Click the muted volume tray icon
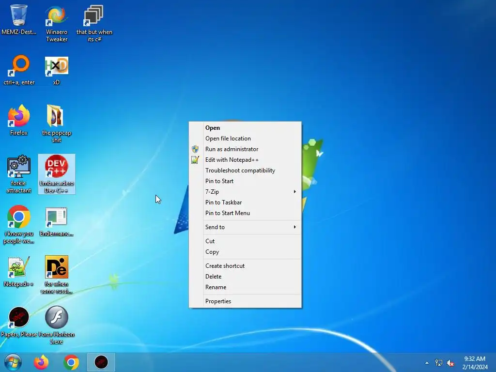The image size is (496, 372). [450, 363]
